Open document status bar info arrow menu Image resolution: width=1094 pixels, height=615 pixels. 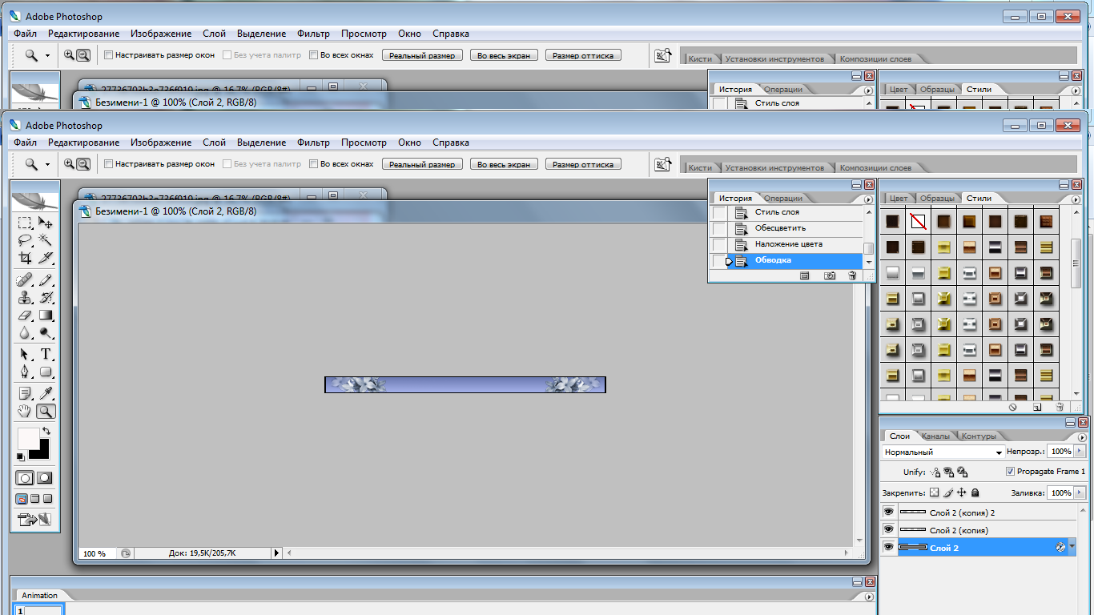tap(277, 553)
